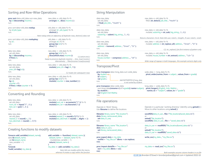Click 'if find( job_title , "Health" );' line
Viewport: 209px width, 162px height.
[109, 23]
